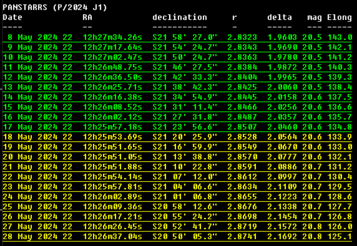The width and height of the screenshot is (357, 246).
Task: Select r value 2.8612
Action: point(242,177)
